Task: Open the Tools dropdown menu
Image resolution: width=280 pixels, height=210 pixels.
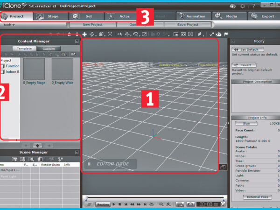Action: coord(9,25)
